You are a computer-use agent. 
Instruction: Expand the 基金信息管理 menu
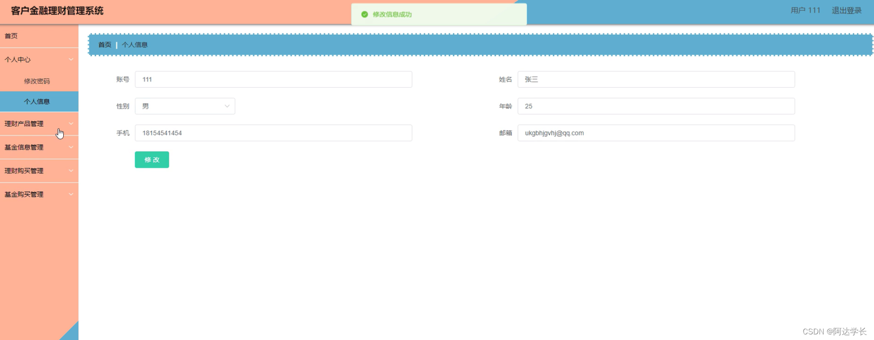pos(39,147)
